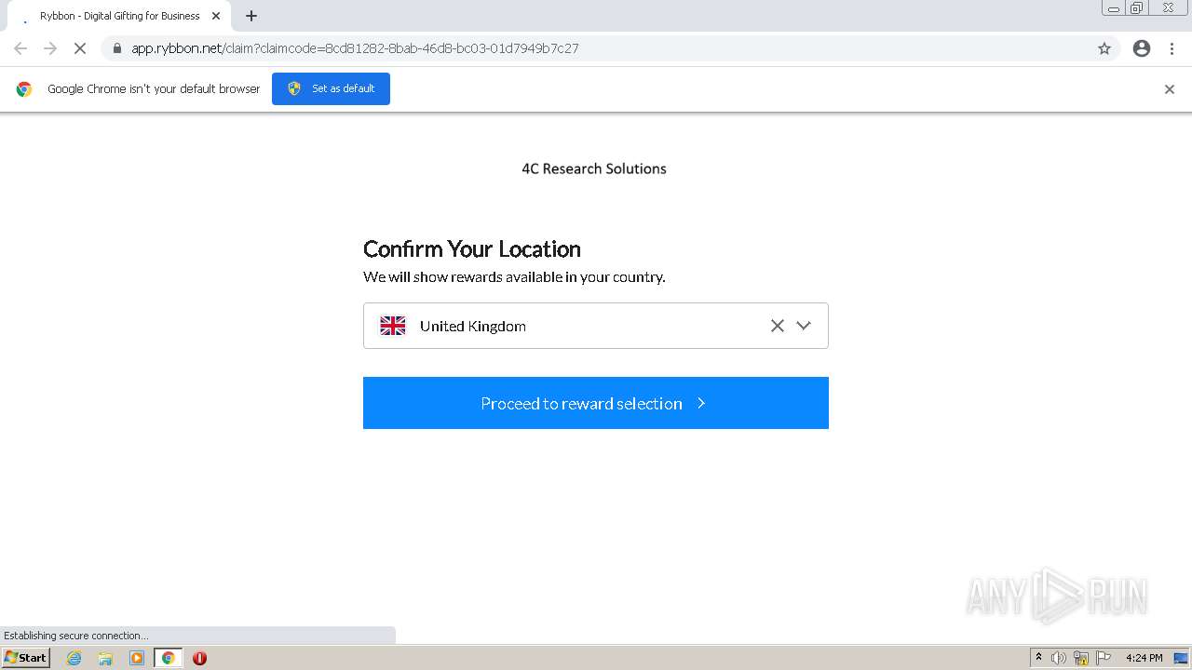Click the address bar URL
1192x670 pixels.
pos(355,48)
